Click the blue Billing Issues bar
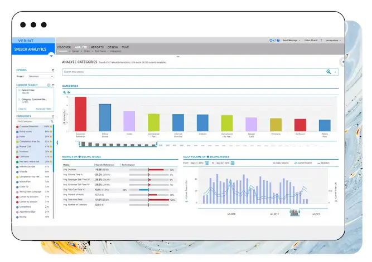The height and width of the screenshot is (262, 372). pyautogui.click(x=105, y=117)
